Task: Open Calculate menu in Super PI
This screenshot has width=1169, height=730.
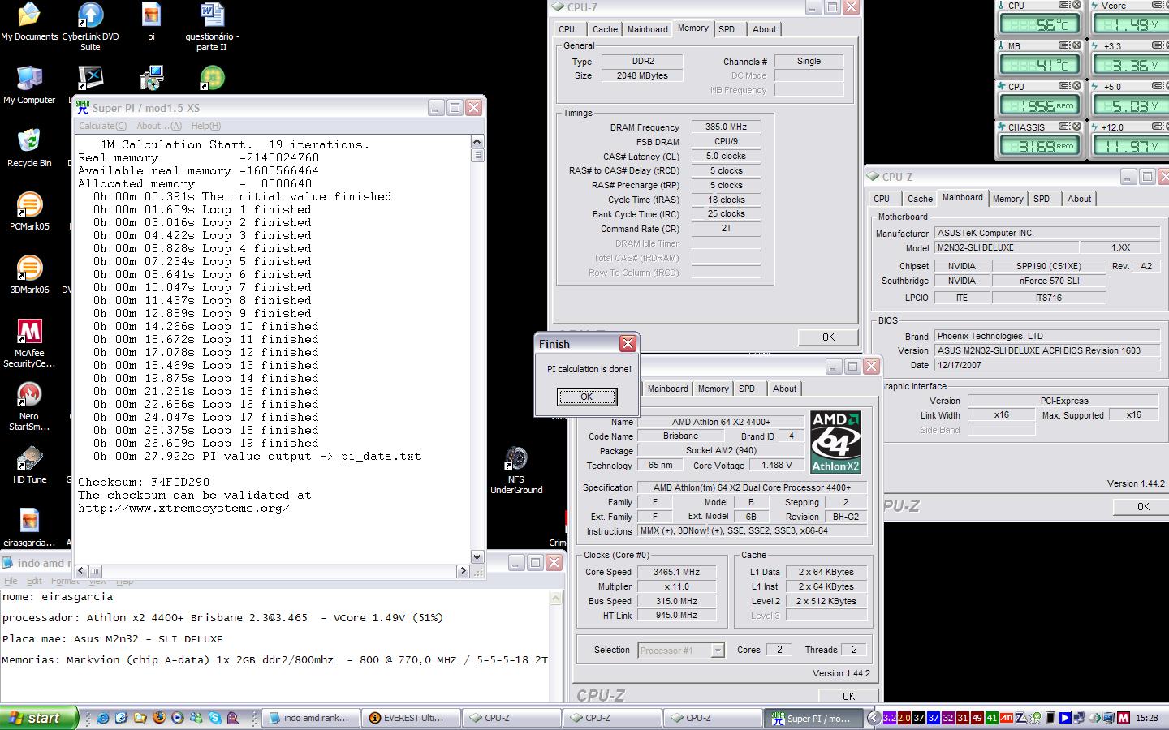Action: (102, 126)
